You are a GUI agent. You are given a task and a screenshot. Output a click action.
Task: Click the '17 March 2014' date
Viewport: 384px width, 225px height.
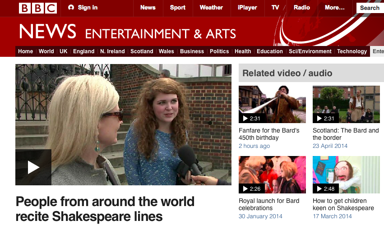(x=332, y=216)
